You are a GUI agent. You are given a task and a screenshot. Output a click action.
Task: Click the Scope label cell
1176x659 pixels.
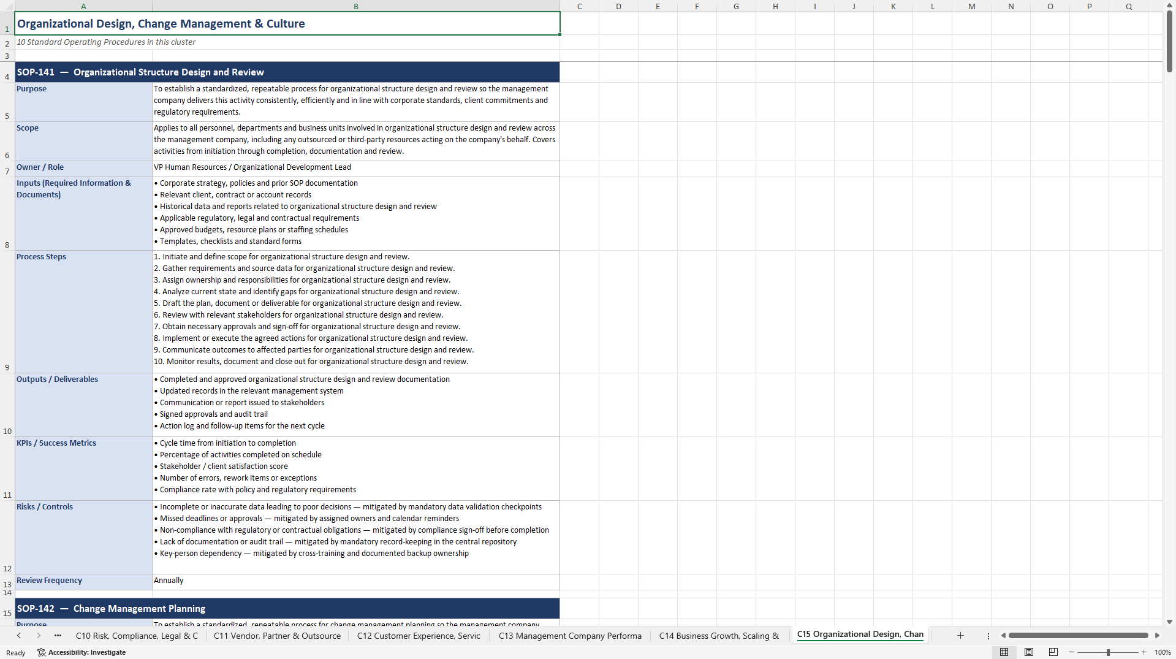coord(83,141)
